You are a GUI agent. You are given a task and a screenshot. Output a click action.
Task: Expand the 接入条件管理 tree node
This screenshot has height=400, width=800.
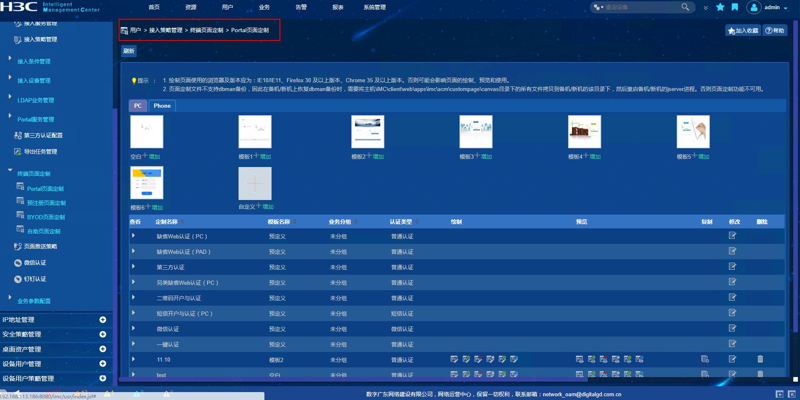10,58
